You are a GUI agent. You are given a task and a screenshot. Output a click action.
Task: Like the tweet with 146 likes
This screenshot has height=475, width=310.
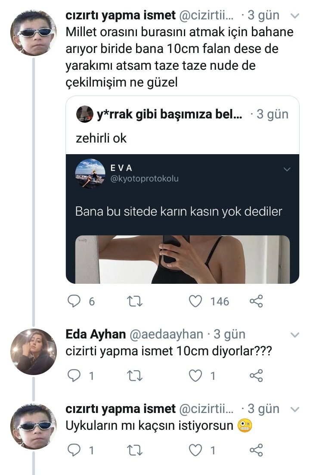click(x=196, y=301)
